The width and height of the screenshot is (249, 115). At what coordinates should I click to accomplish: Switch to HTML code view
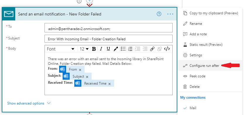tap(167, 49)
